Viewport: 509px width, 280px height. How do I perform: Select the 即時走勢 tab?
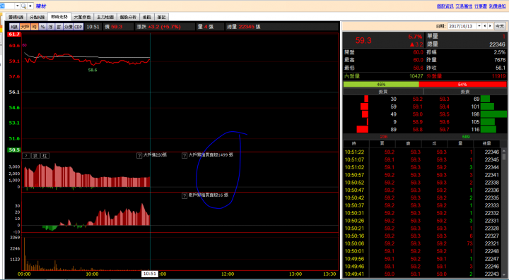tap(59, 17)
